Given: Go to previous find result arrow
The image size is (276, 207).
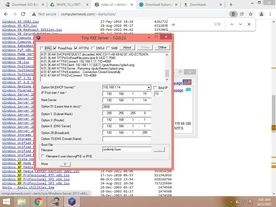Looking at the screenshot, I should click(x=232, y=24).
